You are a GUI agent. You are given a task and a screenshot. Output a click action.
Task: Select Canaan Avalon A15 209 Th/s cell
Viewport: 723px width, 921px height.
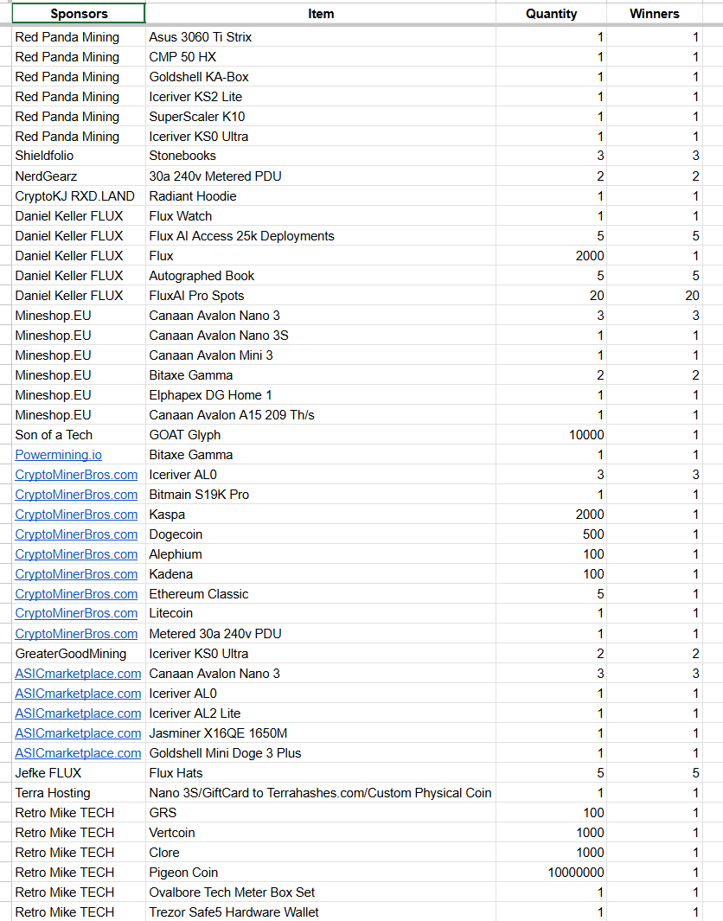pos(321,415)
